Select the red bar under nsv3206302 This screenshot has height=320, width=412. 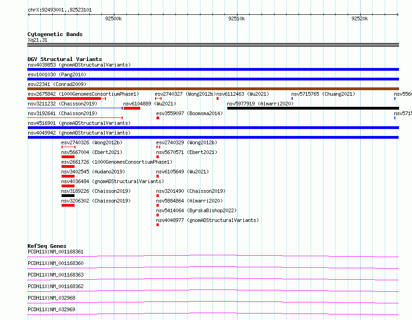68,205
